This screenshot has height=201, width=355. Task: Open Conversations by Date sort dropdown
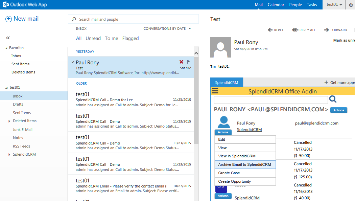click(x=167, y=28)
